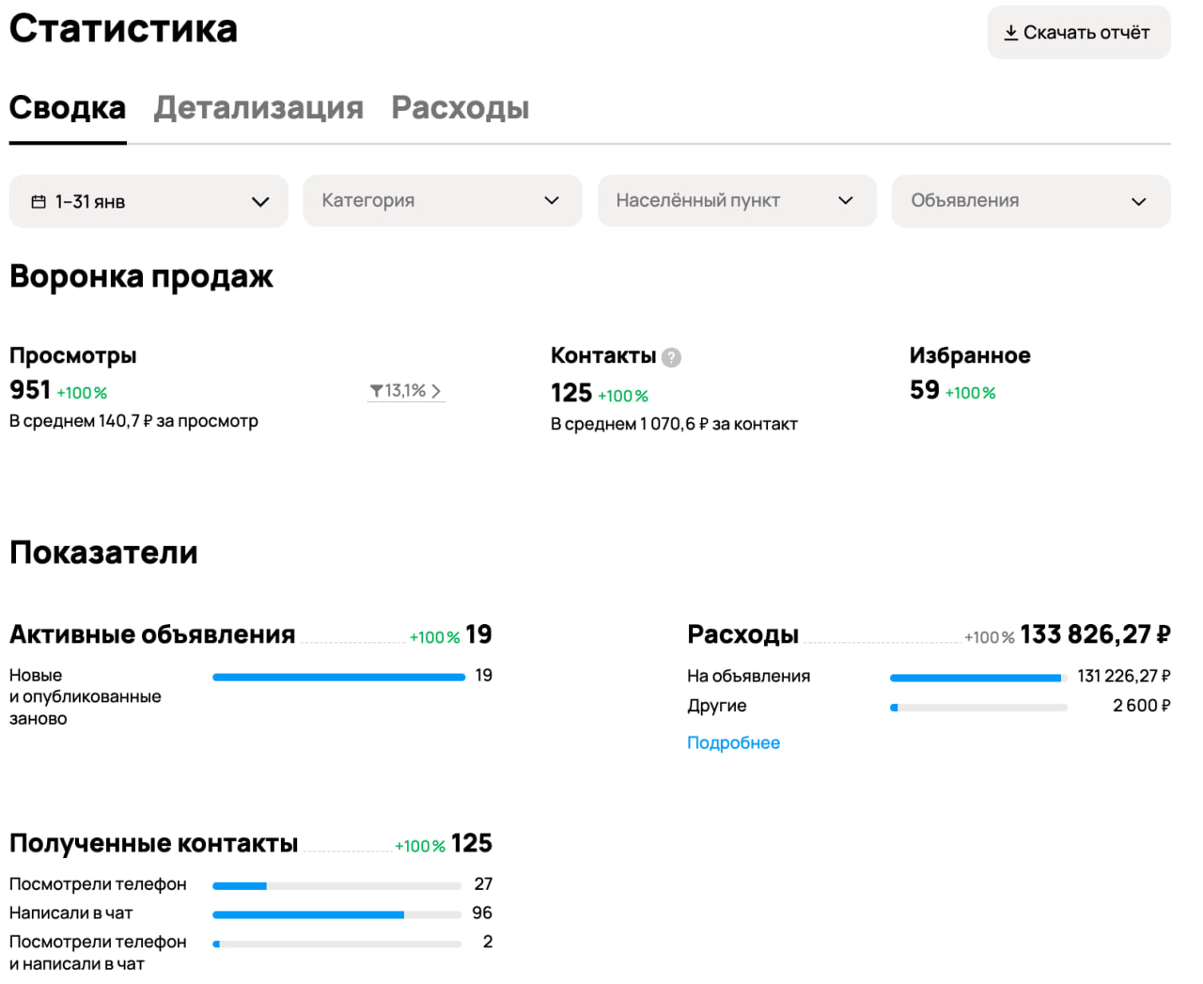Select the Сводка tab
Image resolution: width=1203 pixels, height=984 pixels.
[x=68, y=108]
